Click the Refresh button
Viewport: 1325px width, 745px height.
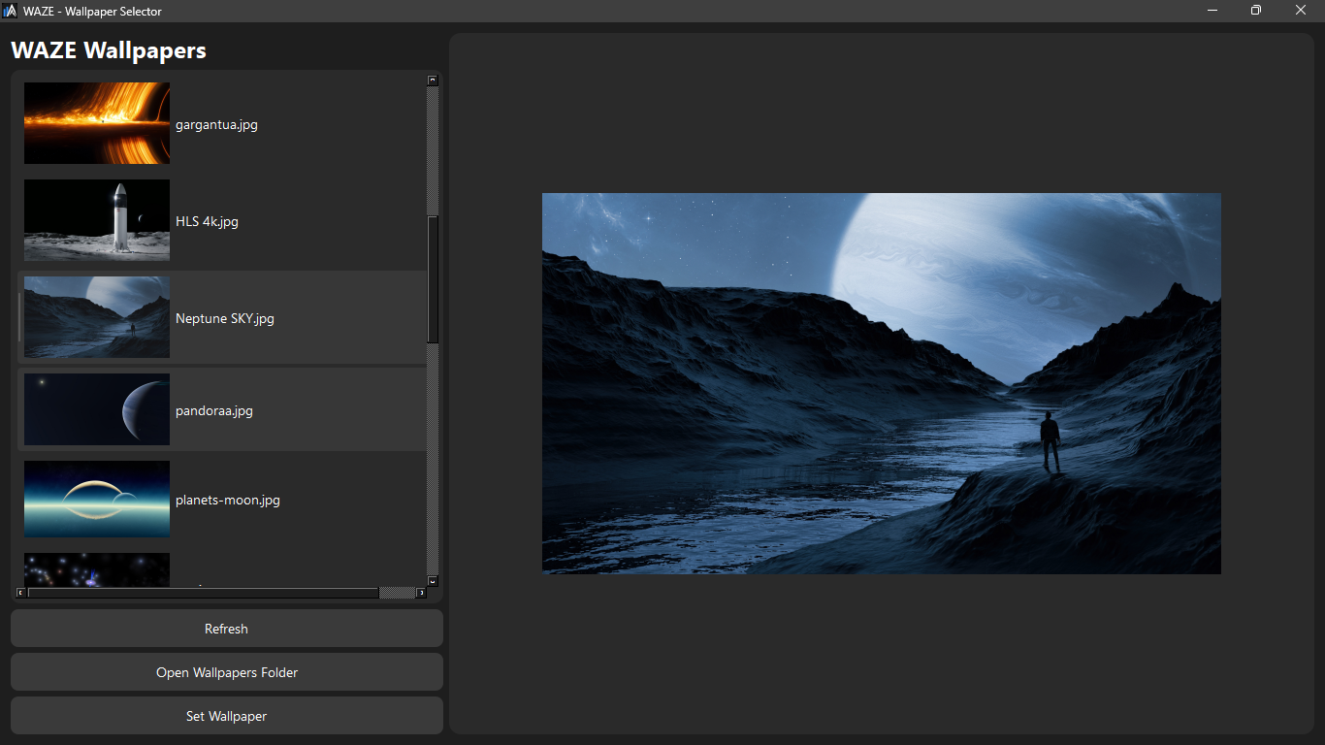(226, 629)
